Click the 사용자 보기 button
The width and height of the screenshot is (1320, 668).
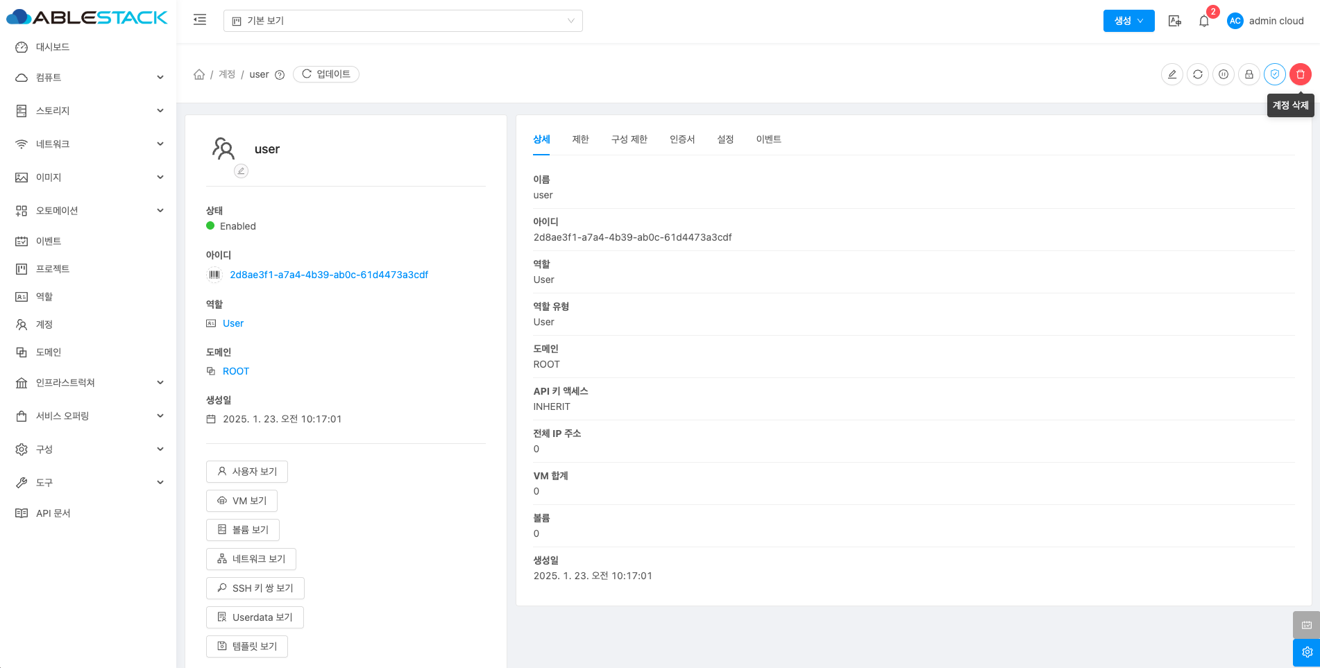[247, 472]
